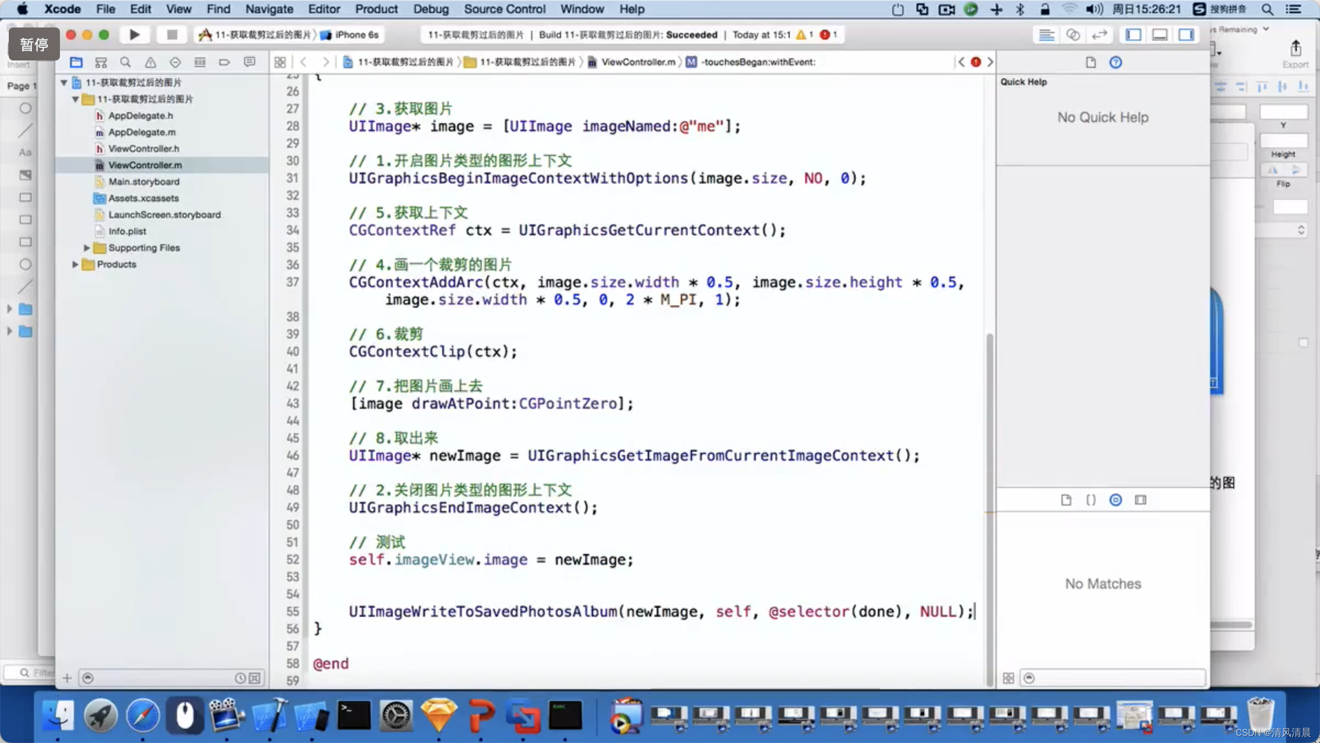Image resolution: width=1320 pixels, height=743 pixels.
Task: Open the Product menu
Action: click(x=376, y=9)
